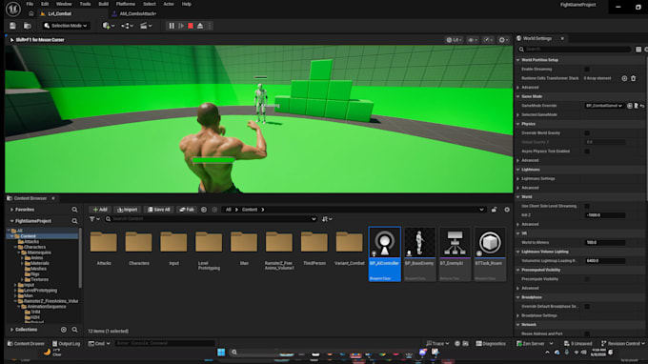The image size is (648, 364).
Task: Toggle Override Default Broadphase Settings checkbox
Action: click(x=587, y=306)
